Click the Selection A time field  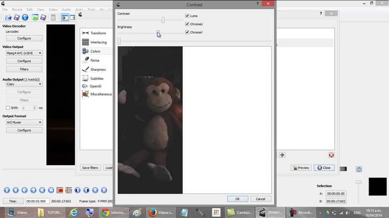335,193
